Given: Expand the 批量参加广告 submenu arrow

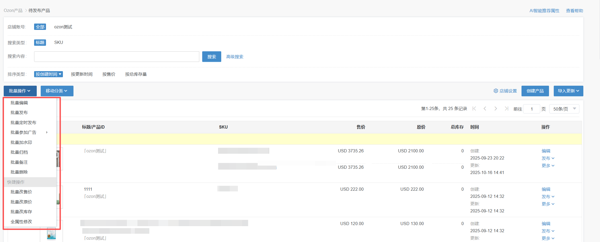Looking at the screenshot, I should pyautogui.click(x=47, y=133).
